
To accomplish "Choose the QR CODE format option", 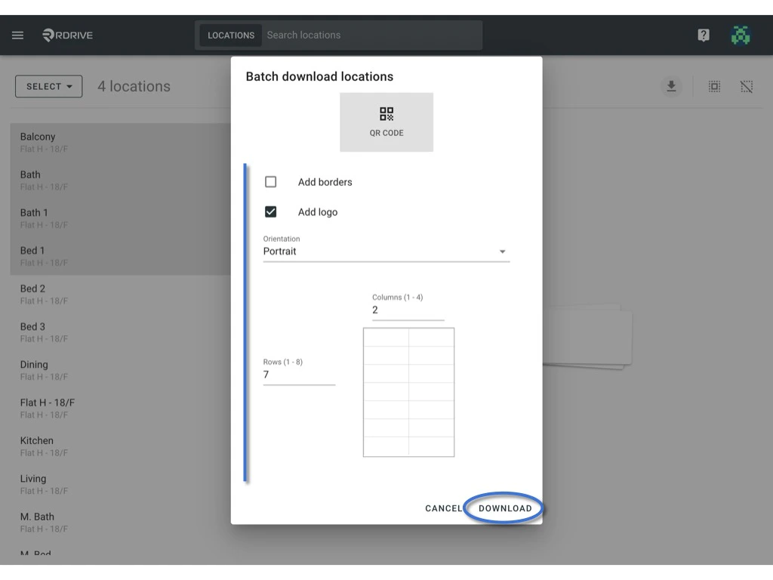I will pos(386,122).
